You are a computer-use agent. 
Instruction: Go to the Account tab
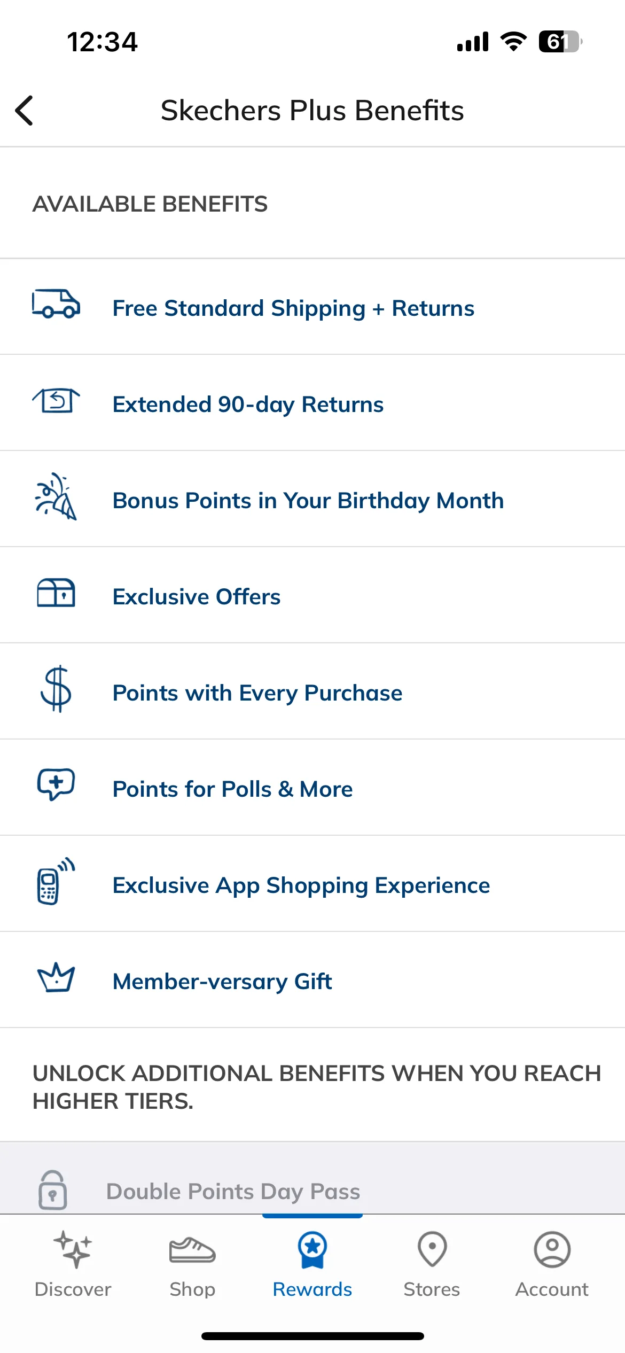point(552,1265)
